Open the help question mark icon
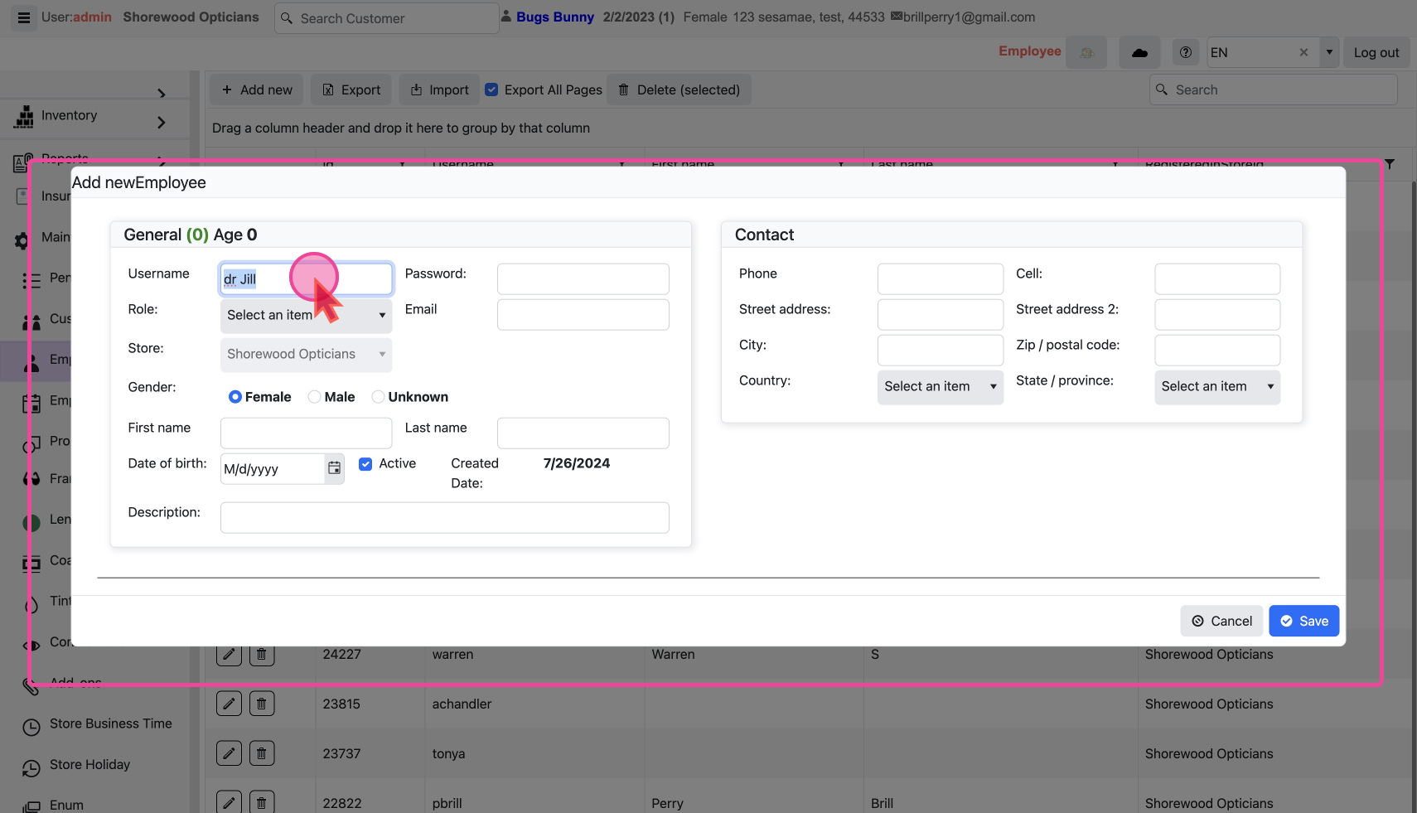The width and height of the screenshot is (1417, 813). pos(1186,52)
